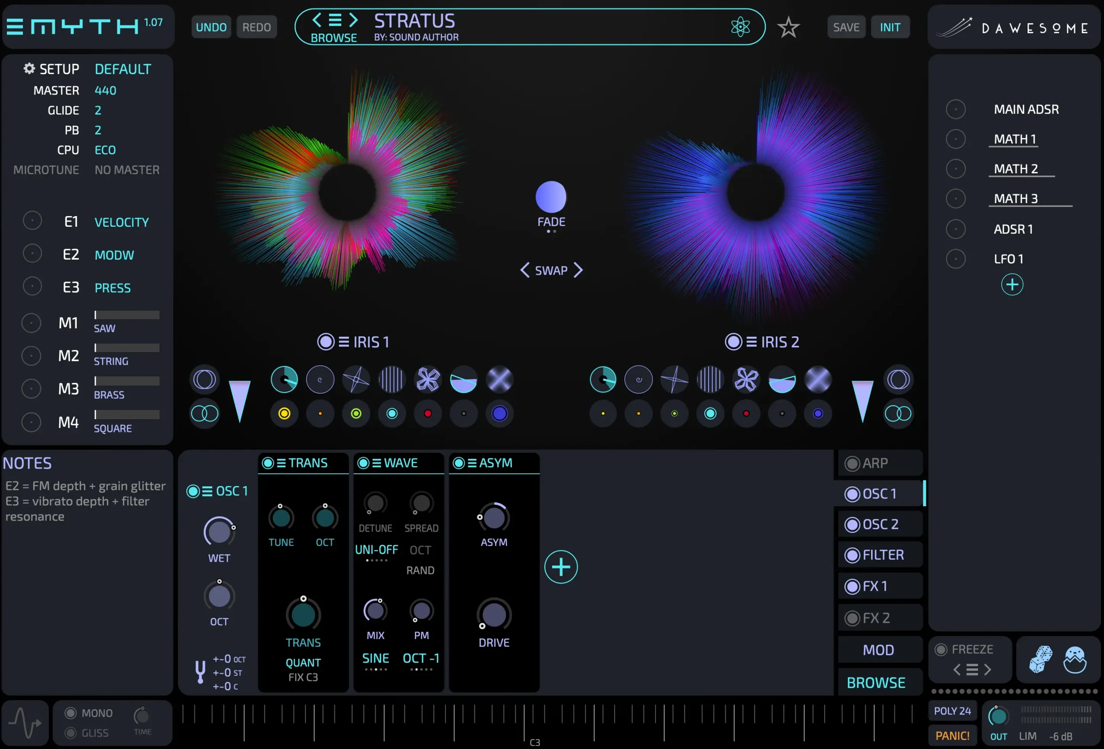This screenshot has height=749, width=1104.
Task: Click the UNDO button
Action: coord(211,27)
